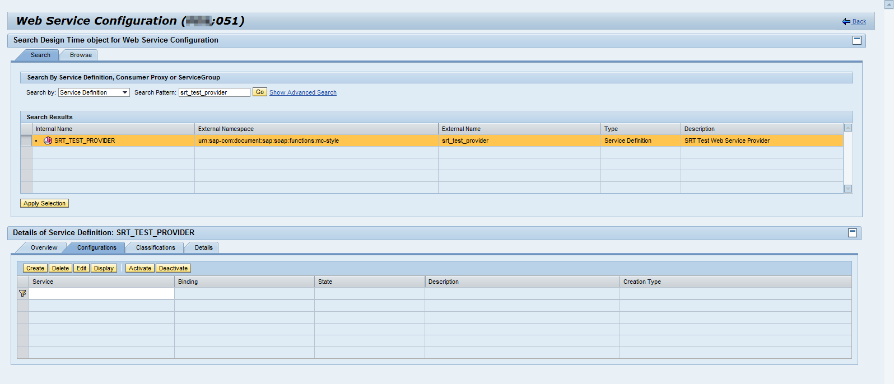Click the Type column header in results
The height and width of the screenshot is (384, 894).
pyautogui.click(x=641, y=129)
